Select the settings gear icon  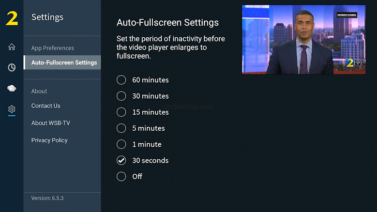[x=12, y=109]
